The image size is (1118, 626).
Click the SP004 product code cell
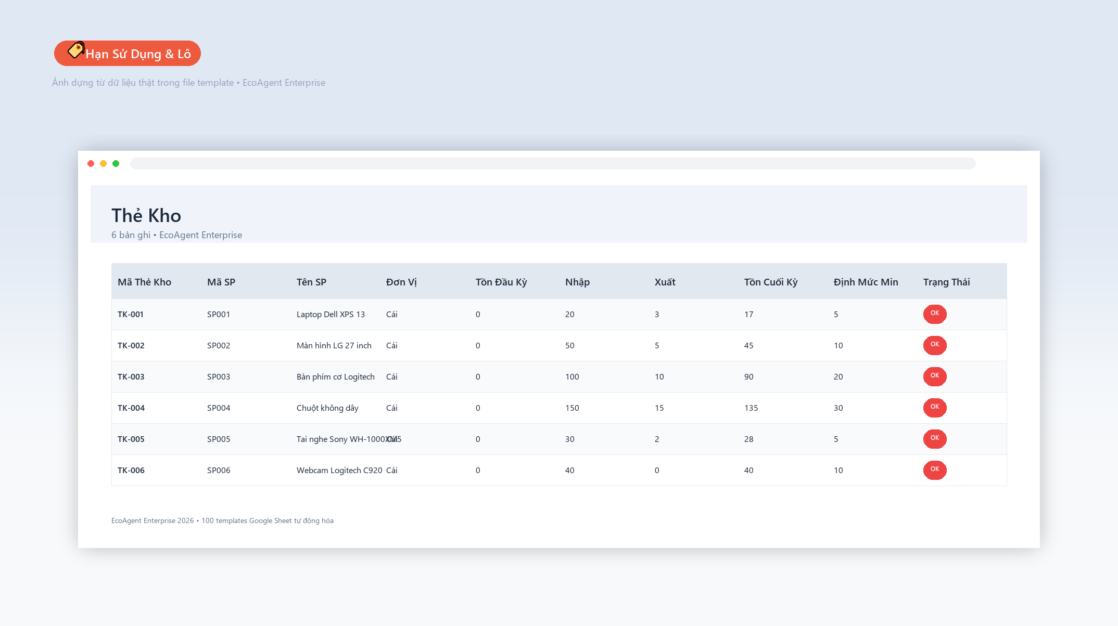[x=219, y=408]
